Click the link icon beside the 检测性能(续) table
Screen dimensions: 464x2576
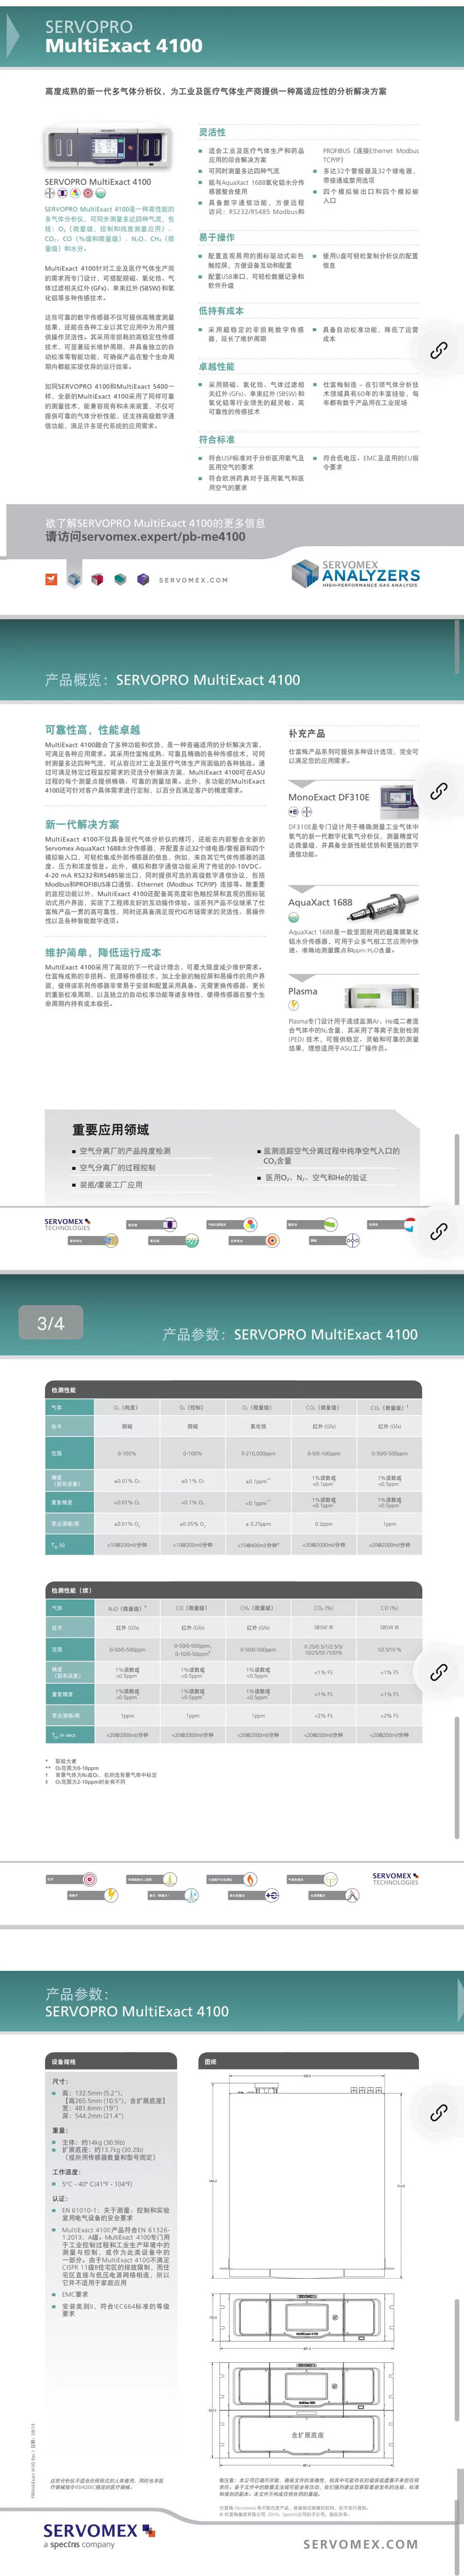(438, 1672)
